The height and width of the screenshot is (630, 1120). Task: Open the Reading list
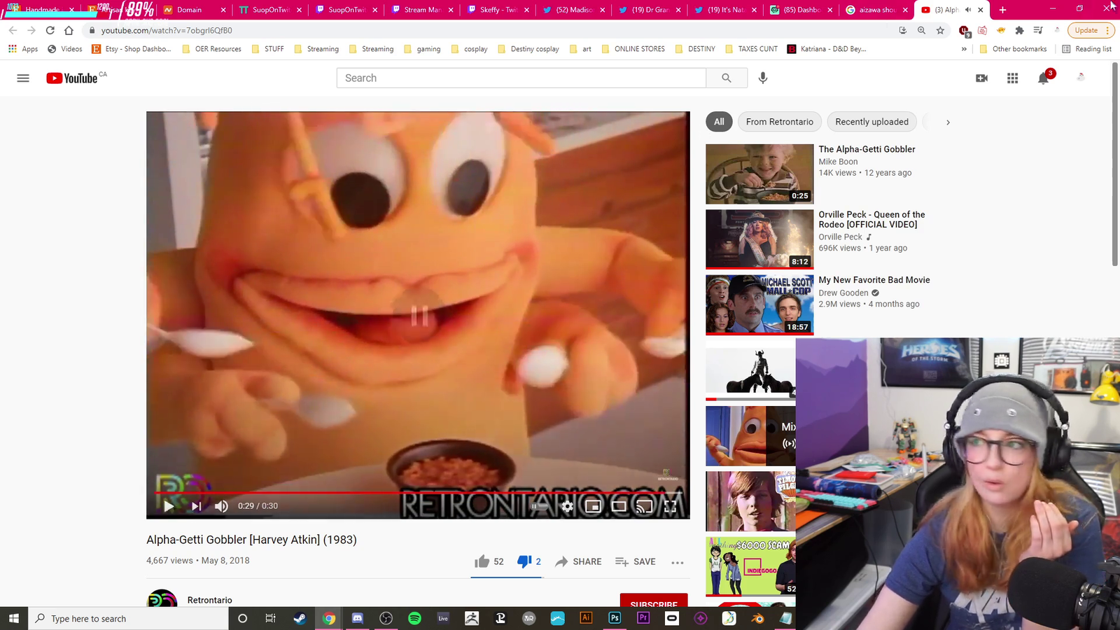1086,49
